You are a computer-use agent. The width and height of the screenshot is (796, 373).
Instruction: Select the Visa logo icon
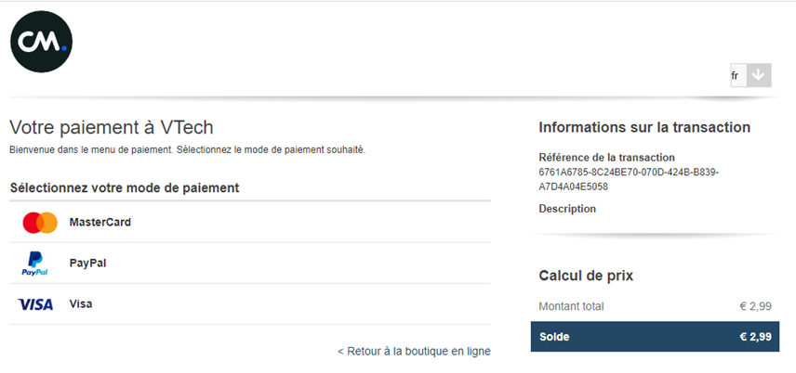pyautogui.click(x=35, y=304)
